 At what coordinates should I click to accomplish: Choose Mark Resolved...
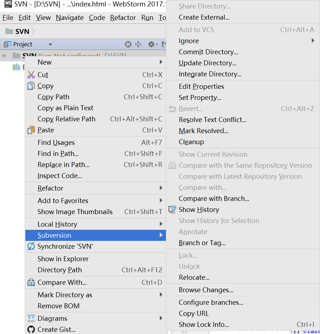point(243,131)
